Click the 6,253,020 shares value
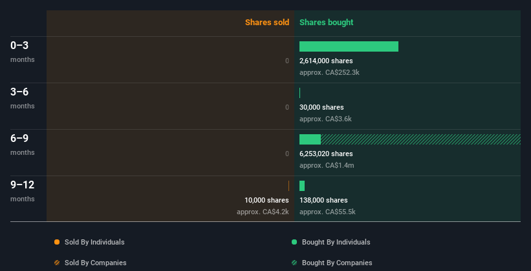Screen dimensions: 531x271 click(x=326, y=154)
